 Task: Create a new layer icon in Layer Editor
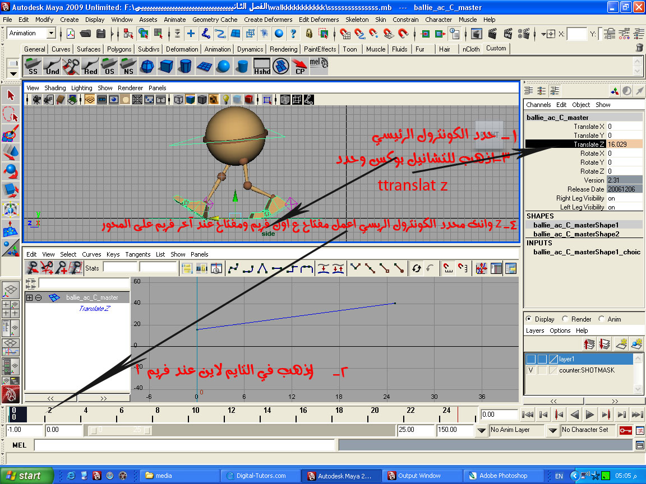coord(621,343)
